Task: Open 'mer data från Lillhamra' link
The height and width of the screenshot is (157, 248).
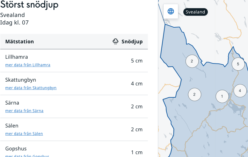Action: (28, 65)
